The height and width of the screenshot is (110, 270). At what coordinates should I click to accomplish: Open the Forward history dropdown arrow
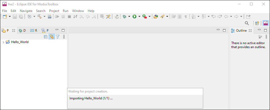click(x=241, y=16)
